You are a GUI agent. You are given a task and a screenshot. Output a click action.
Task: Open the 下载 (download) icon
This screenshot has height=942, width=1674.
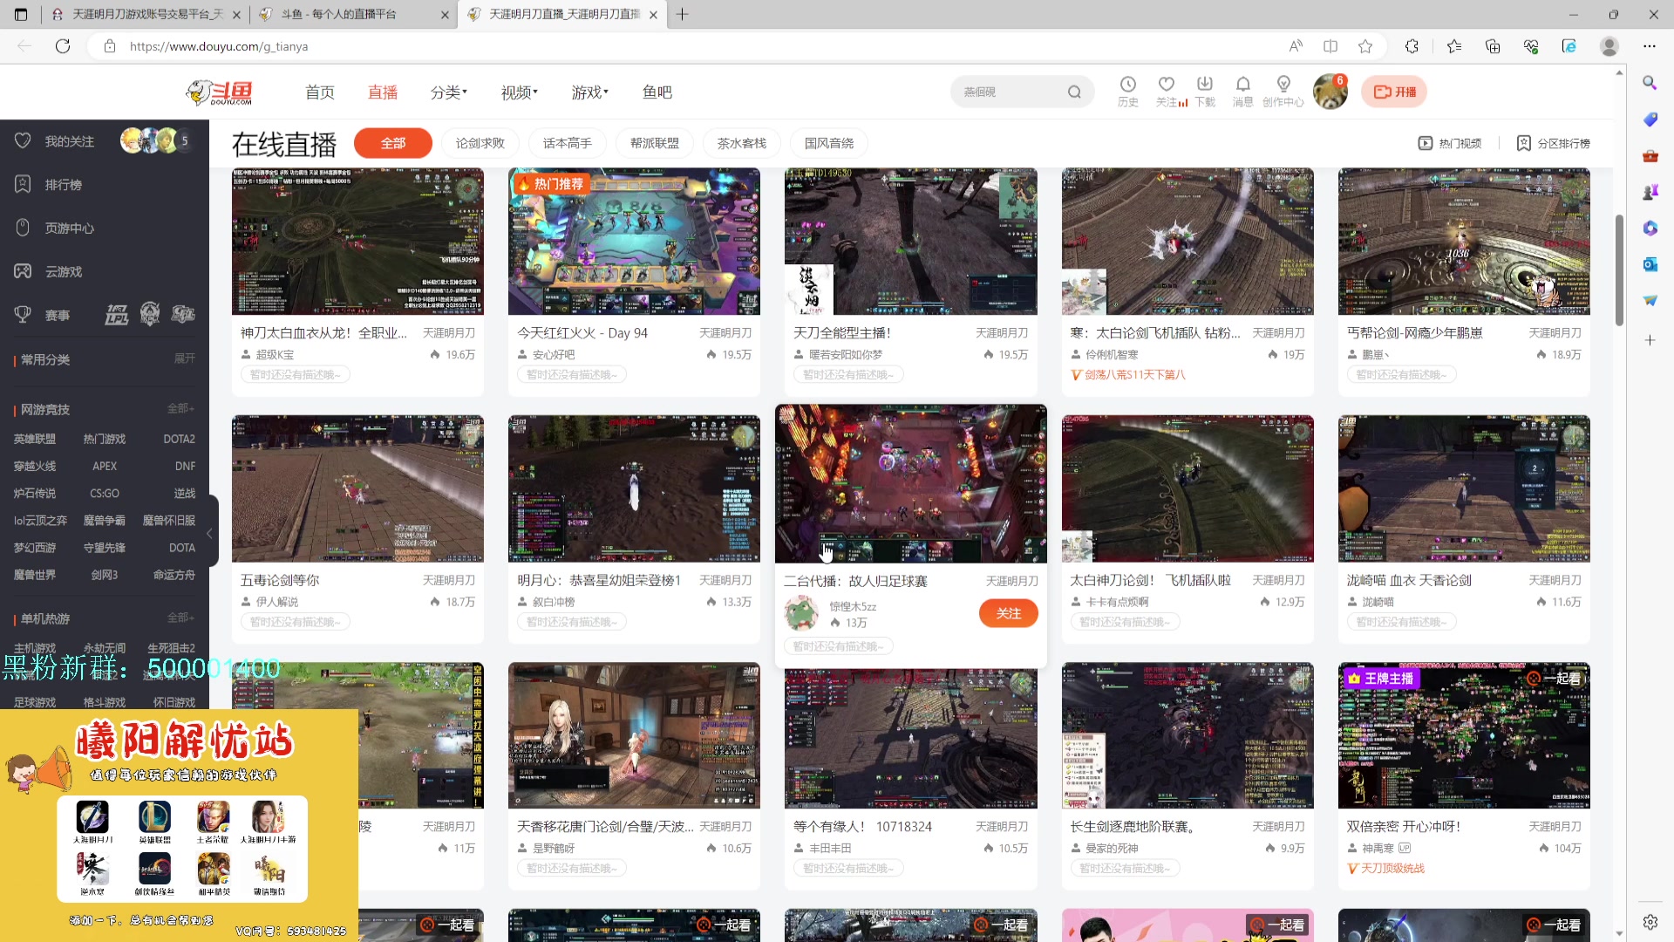[x=1204, y=91]
